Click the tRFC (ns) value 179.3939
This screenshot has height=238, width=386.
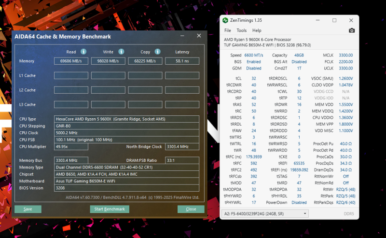pos(254,157)
